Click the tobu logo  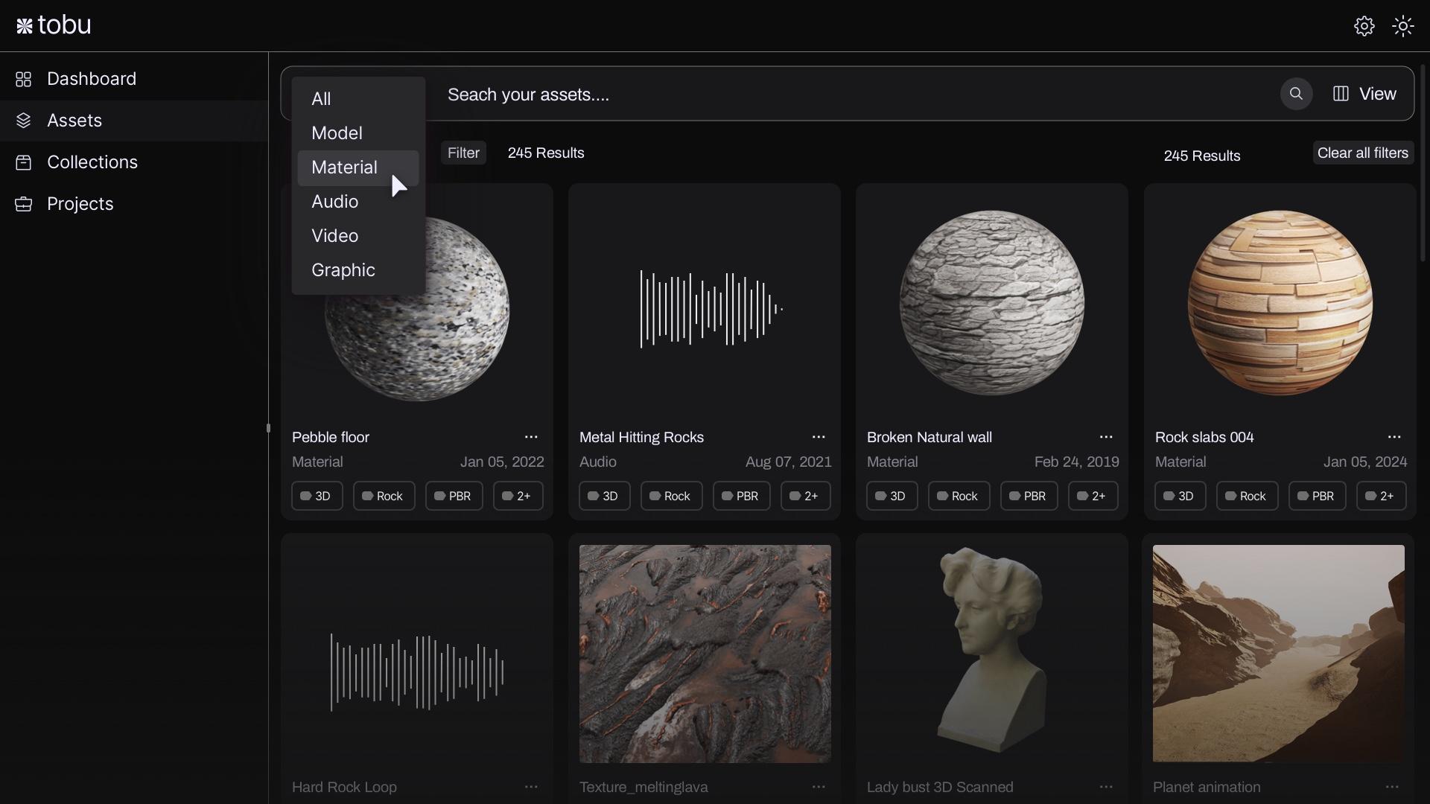click(54, 25)
